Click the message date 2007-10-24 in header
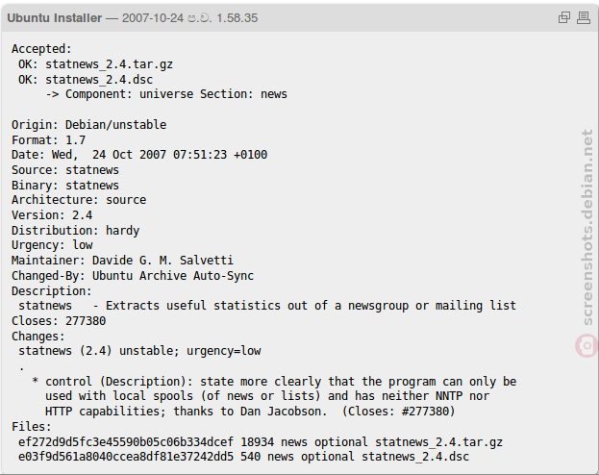The image size is (599, 475). [153, 18]
